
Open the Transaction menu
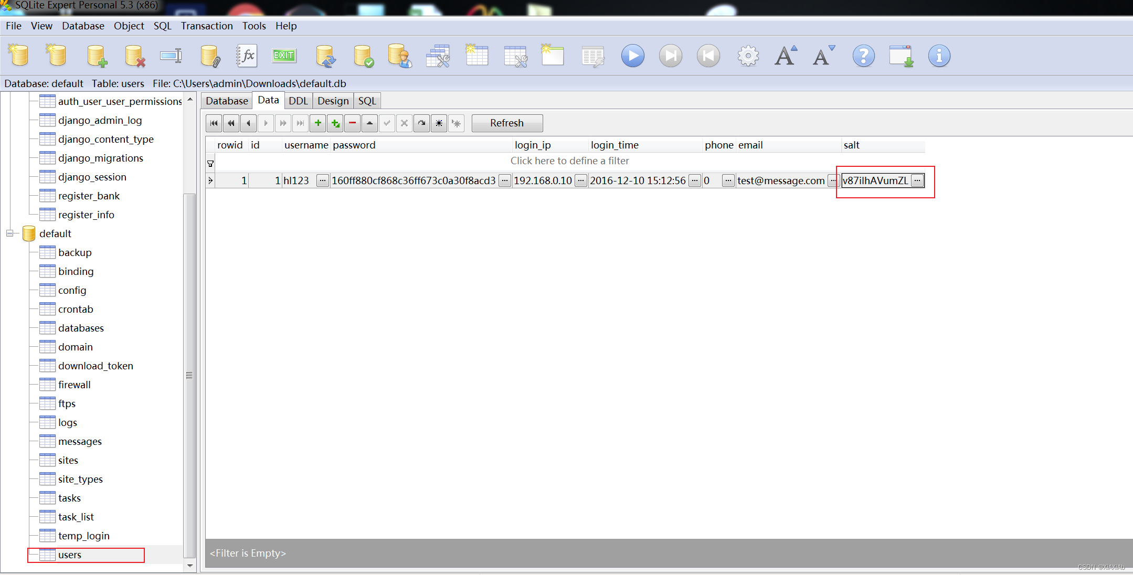click(206, 26)
